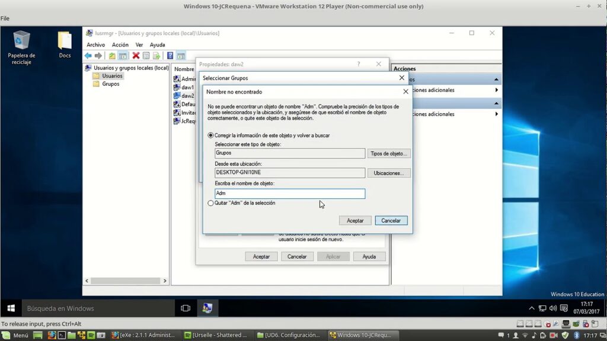The height and width of the screenshot is (341, 607).
Task: Select the Delete toolbar icon in lusrmgr
Action: point(136,56)
